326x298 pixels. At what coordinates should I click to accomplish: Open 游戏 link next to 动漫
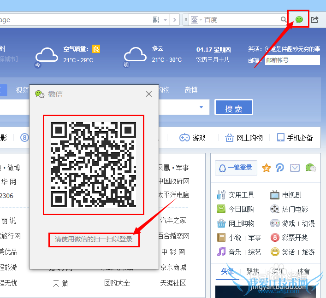pyautogui.click(x=288, y=223)
